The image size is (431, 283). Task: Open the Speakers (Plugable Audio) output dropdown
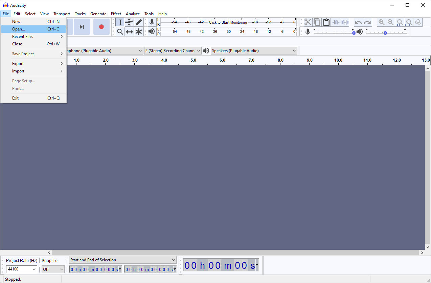[x=254, y=51]
